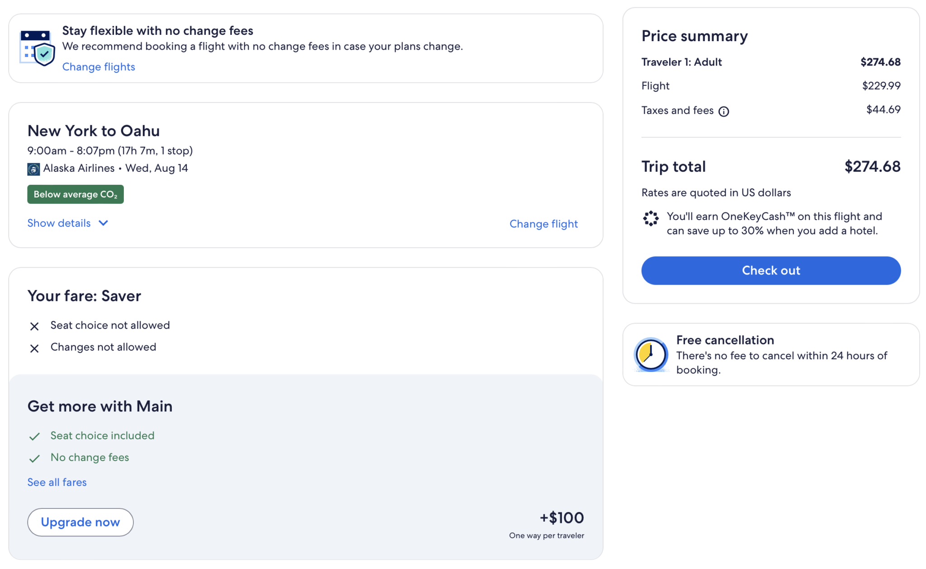Click the calendar with shield checkmark icon
Image resolution: width=926 pixels, height=569 pixels.
point(37,48)
